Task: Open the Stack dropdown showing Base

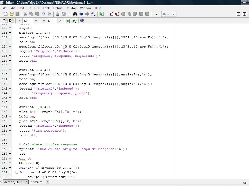Action: point(169,14)
